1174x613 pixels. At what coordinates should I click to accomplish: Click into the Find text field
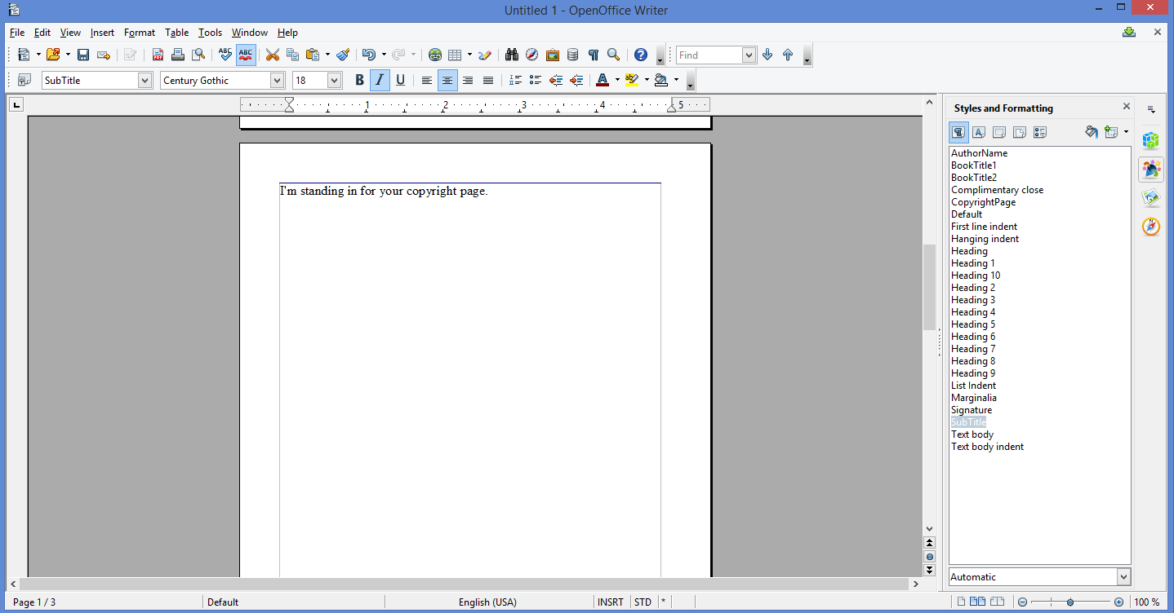pyautogui.click(x=709, y=55)
